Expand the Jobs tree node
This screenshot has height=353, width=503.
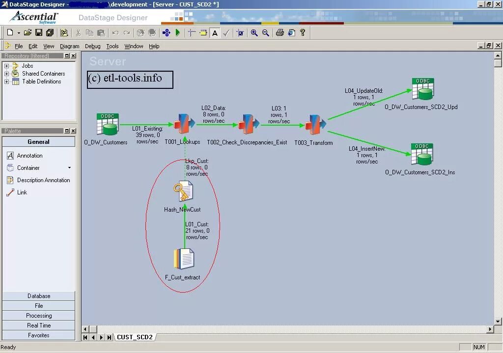pyautogui.click(x=8, y=65)
